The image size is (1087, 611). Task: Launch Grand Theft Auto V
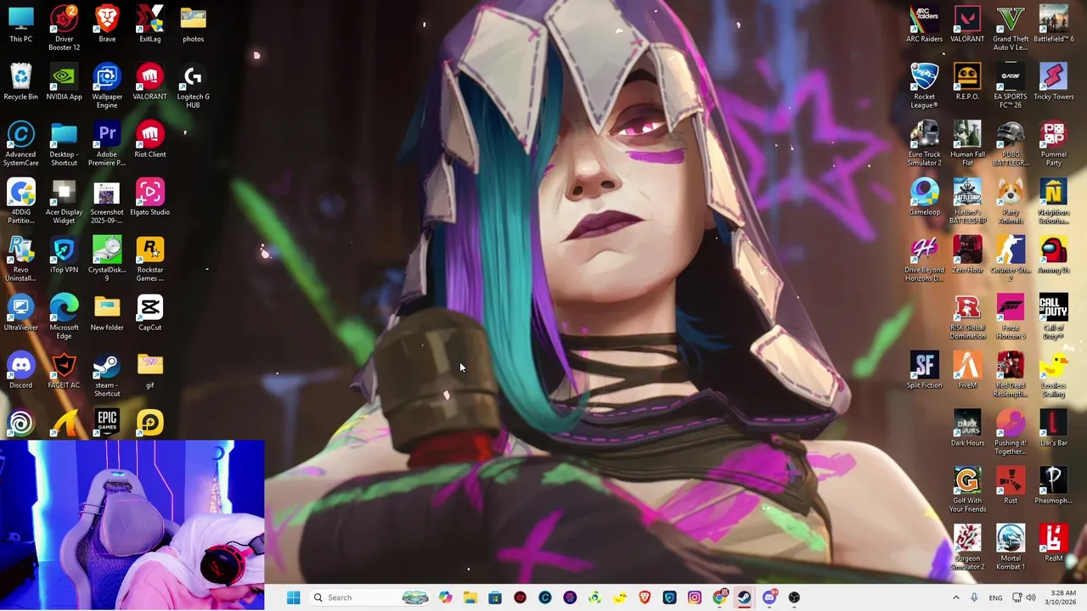1011,28
